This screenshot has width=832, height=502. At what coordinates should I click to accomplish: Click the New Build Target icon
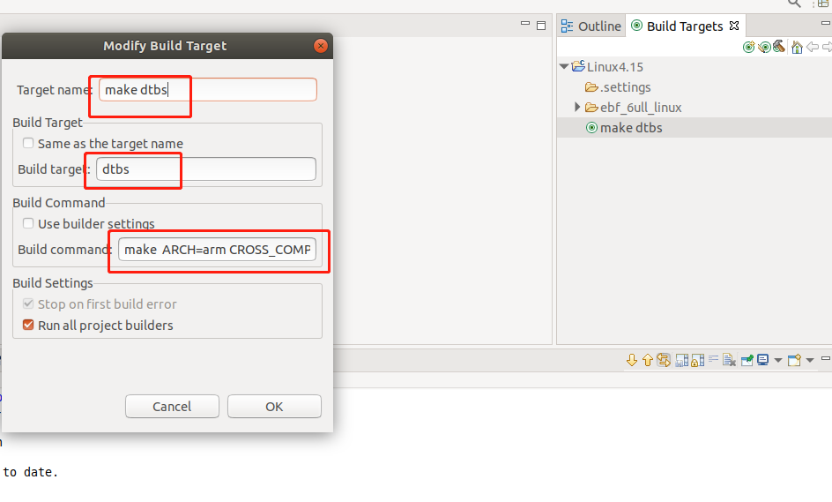pyautogui.click(x=748, y=48)
